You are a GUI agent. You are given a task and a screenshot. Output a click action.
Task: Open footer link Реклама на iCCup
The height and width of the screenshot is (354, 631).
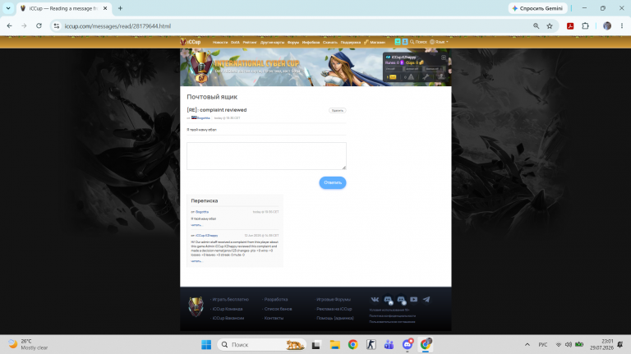point(334,309)
